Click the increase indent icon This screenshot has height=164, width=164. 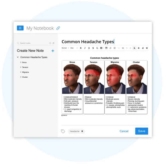(x=123, y=48)
